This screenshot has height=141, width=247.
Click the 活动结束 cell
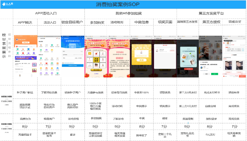click(234, 92)
